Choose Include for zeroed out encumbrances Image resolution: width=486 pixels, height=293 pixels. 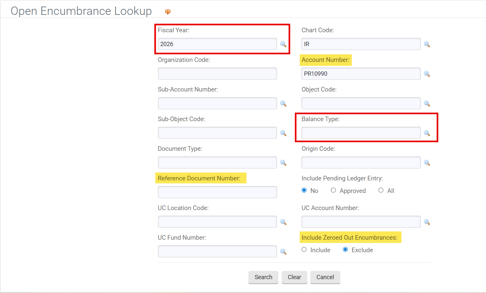[304, 249]
